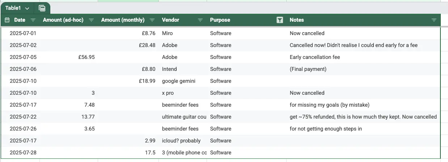The width and height of the screenshot is (448, 162).
Task: Open the Amount (ad-hoc) column filter icon
Action: 92,20
